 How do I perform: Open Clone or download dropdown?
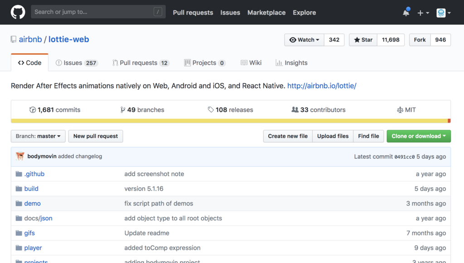pos(419,136)
